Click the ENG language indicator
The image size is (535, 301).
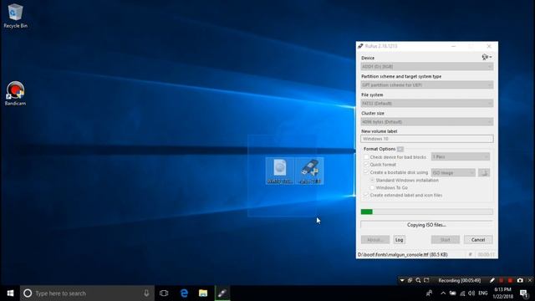(x=483, y=293)
